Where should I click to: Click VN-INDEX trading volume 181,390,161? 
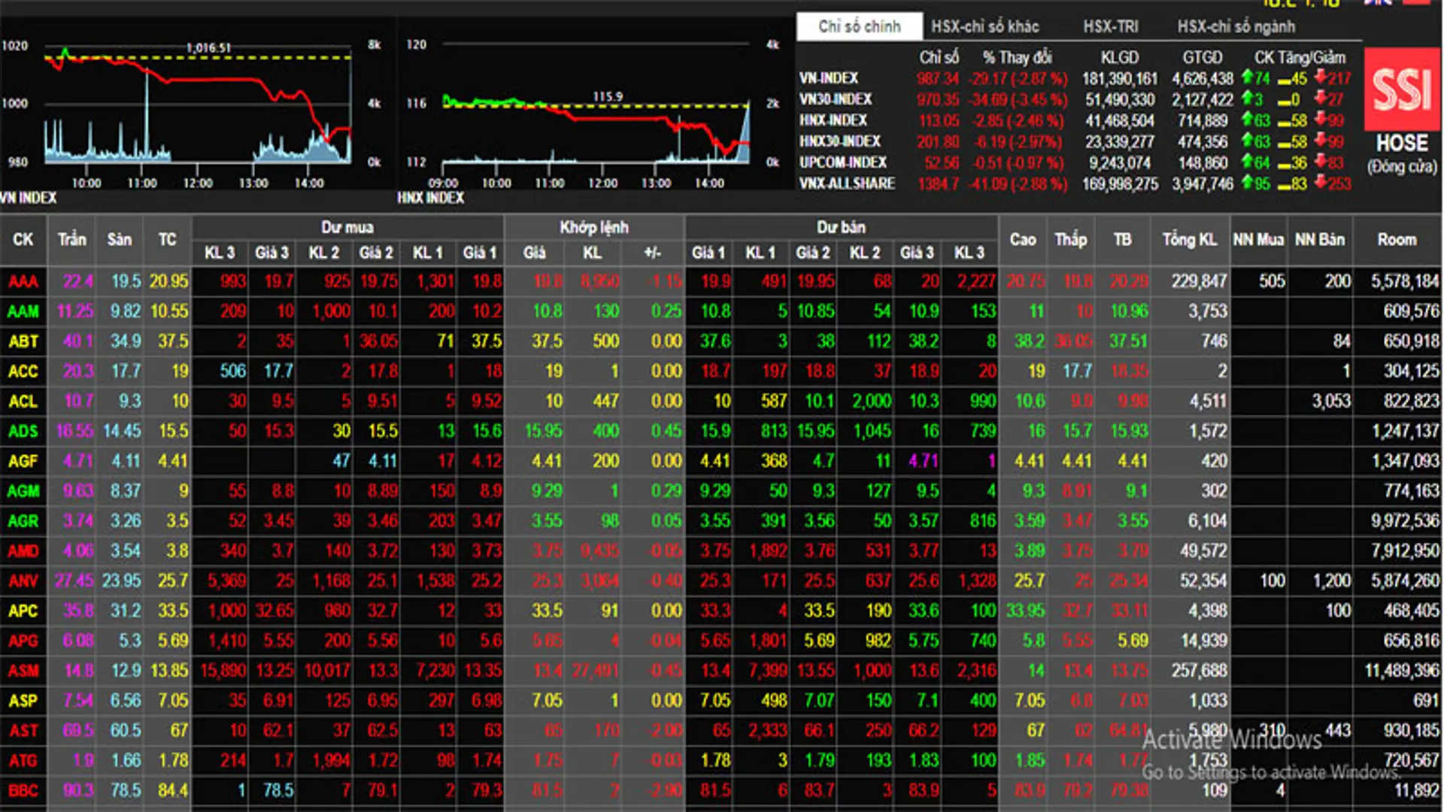point(1120,78)
